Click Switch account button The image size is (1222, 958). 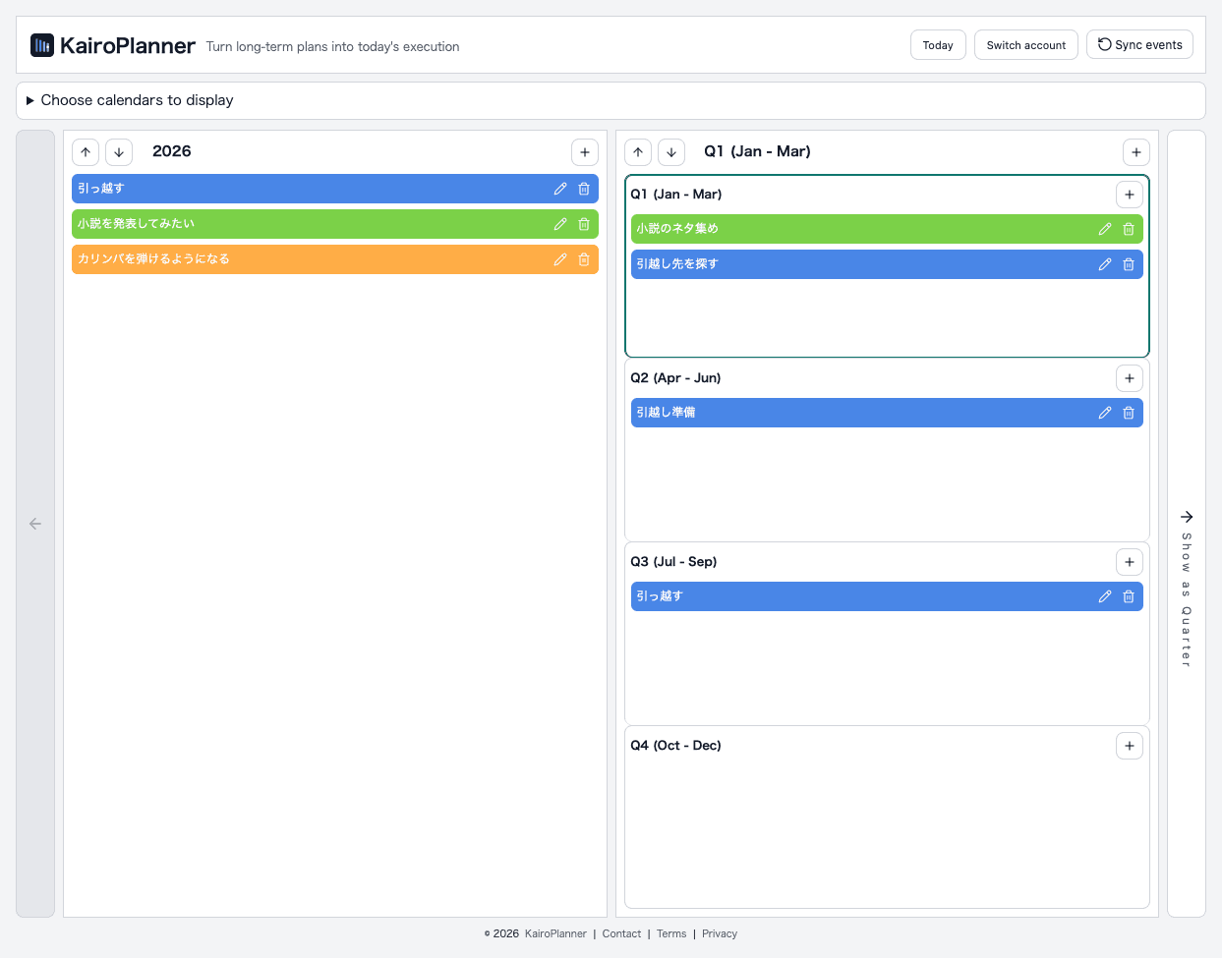tap(1026, 45)
